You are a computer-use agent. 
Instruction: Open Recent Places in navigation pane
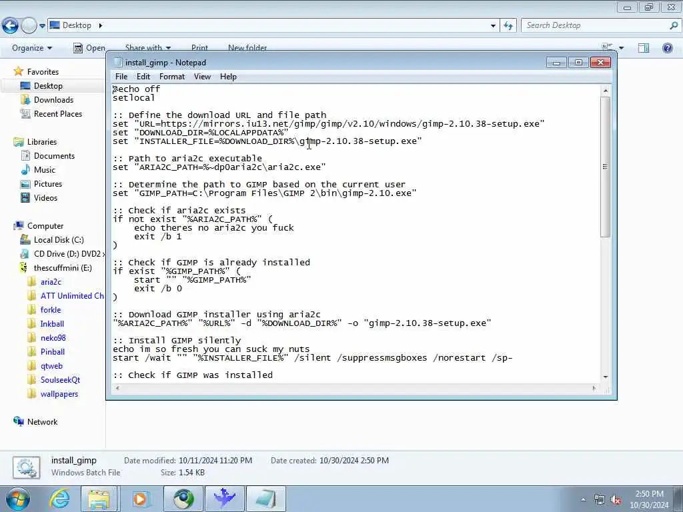58,113
